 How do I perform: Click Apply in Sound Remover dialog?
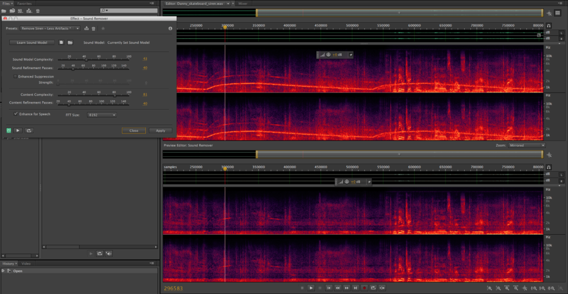[x=160, y=131]
